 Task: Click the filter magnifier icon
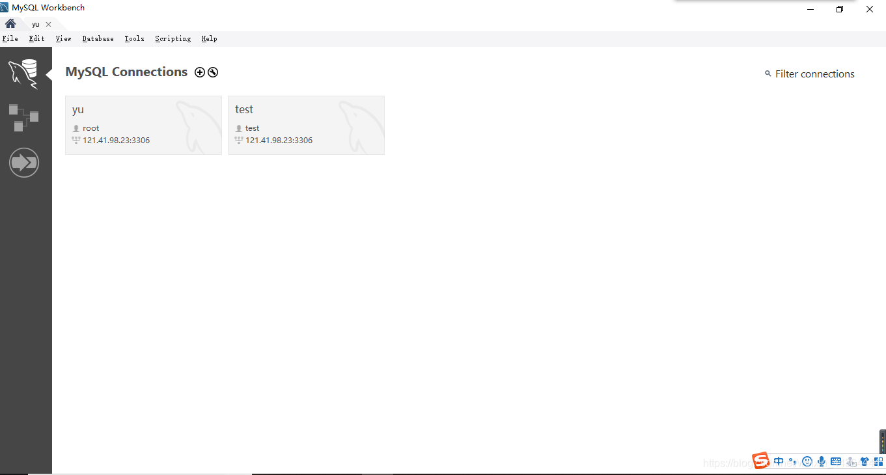[768, 74]
